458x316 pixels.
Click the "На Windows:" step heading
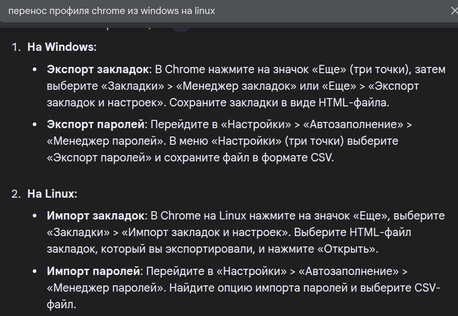tap(62, 47)
